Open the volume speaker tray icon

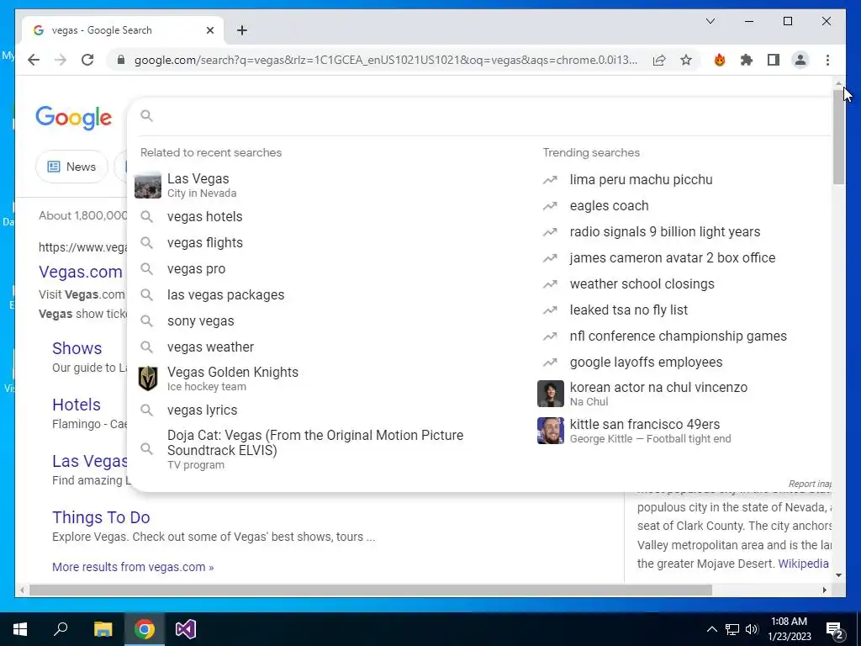pos(753,629)
